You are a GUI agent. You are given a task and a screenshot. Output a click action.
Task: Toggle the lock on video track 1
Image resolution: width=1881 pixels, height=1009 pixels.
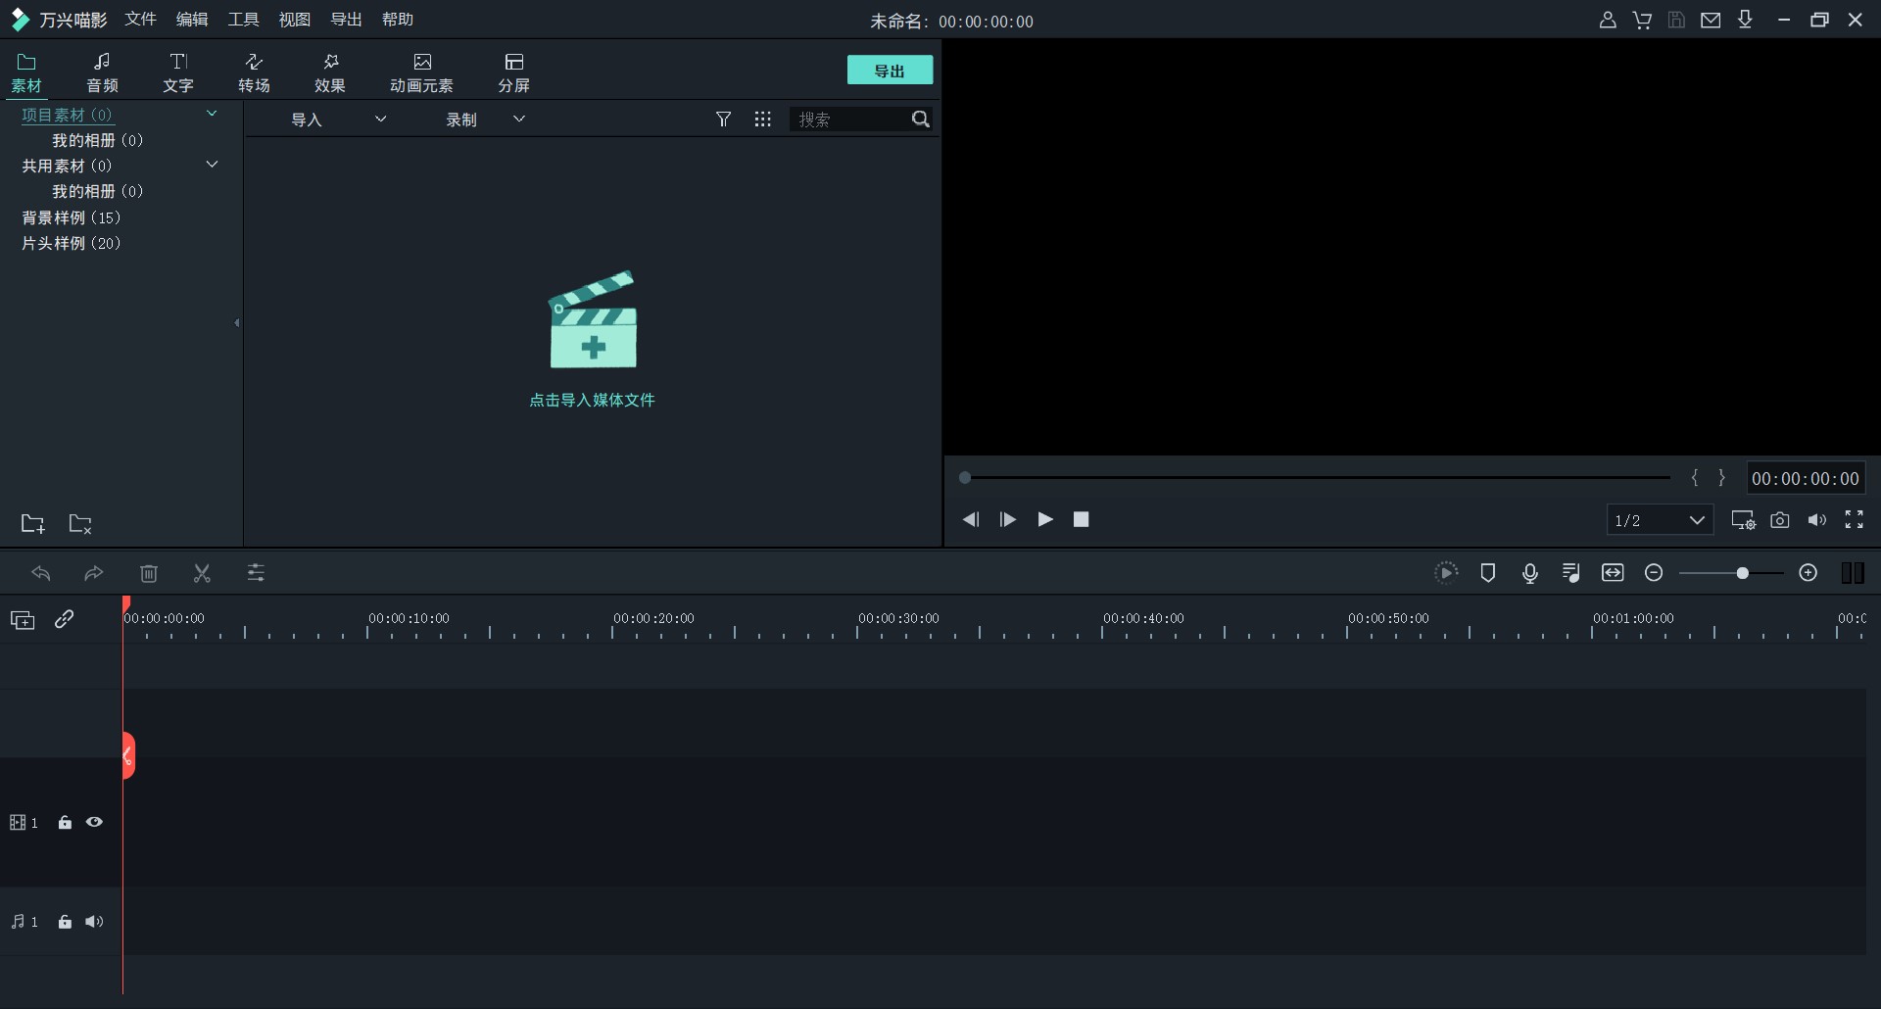pyautogui.click(x=65, y=823)
